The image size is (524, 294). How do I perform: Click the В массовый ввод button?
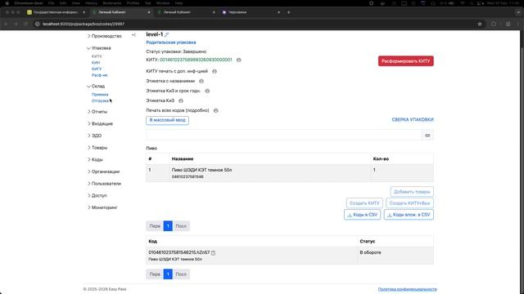tap(167, 120)
